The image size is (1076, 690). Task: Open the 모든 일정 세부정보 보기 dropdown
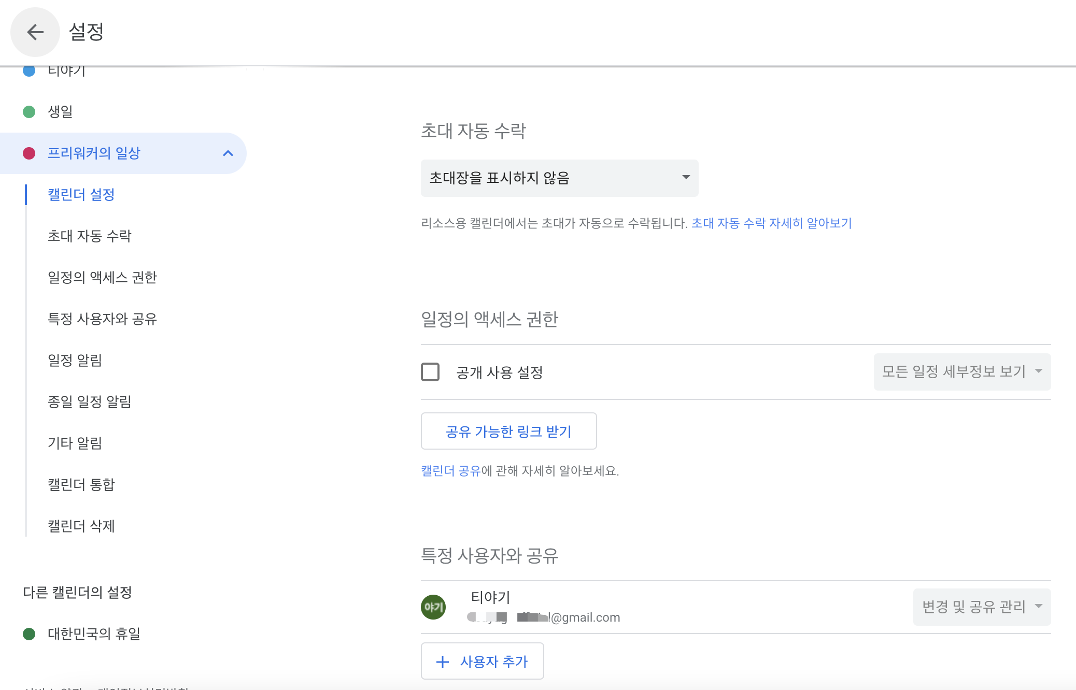click(961, 371)
